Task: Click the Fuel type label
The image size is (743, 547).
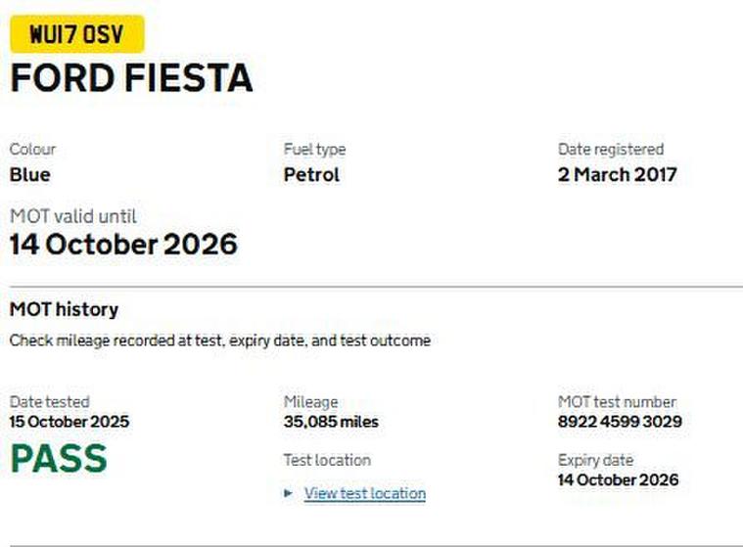Action: click(314, 150)
